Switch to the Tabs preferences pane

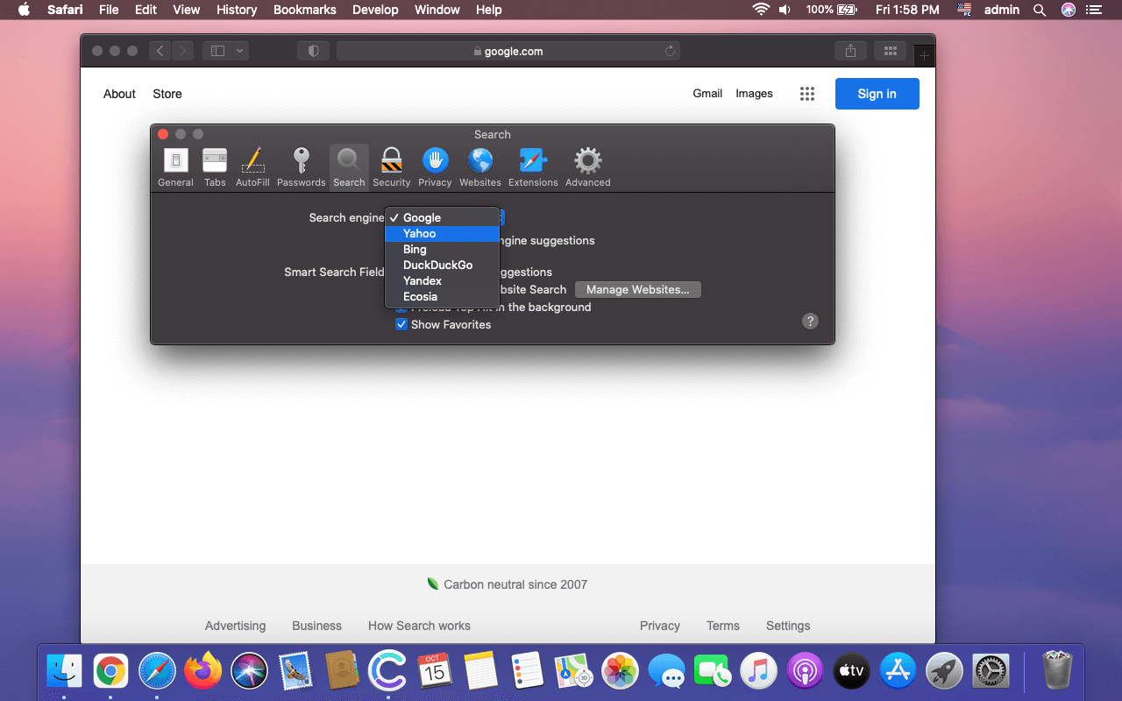tap(215, 166)
